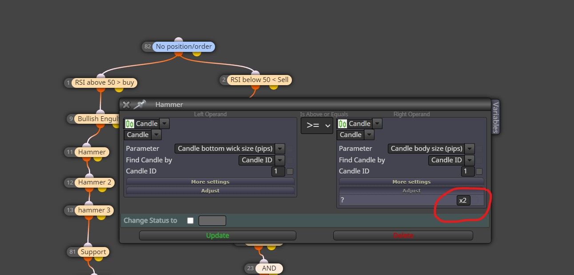Screen dimensions: 574x275
Task: Pin the Hammer dialog with the pushpin icon
Action: pyautogui.click(x=140, y=104)
